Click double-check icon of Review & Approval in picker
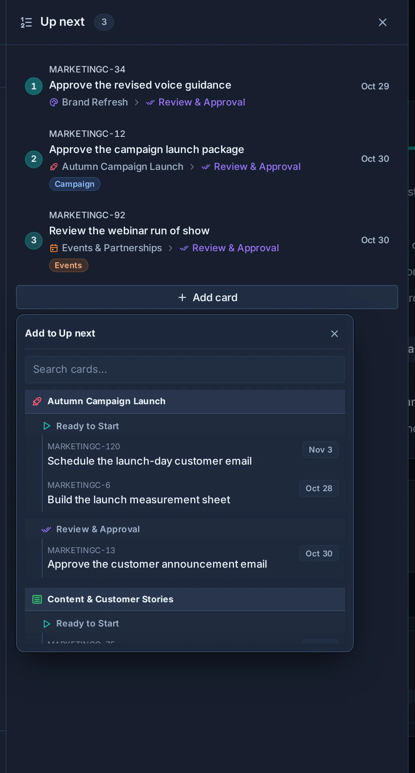The width and height of the screenshot is (415, 773). point(46,529)
